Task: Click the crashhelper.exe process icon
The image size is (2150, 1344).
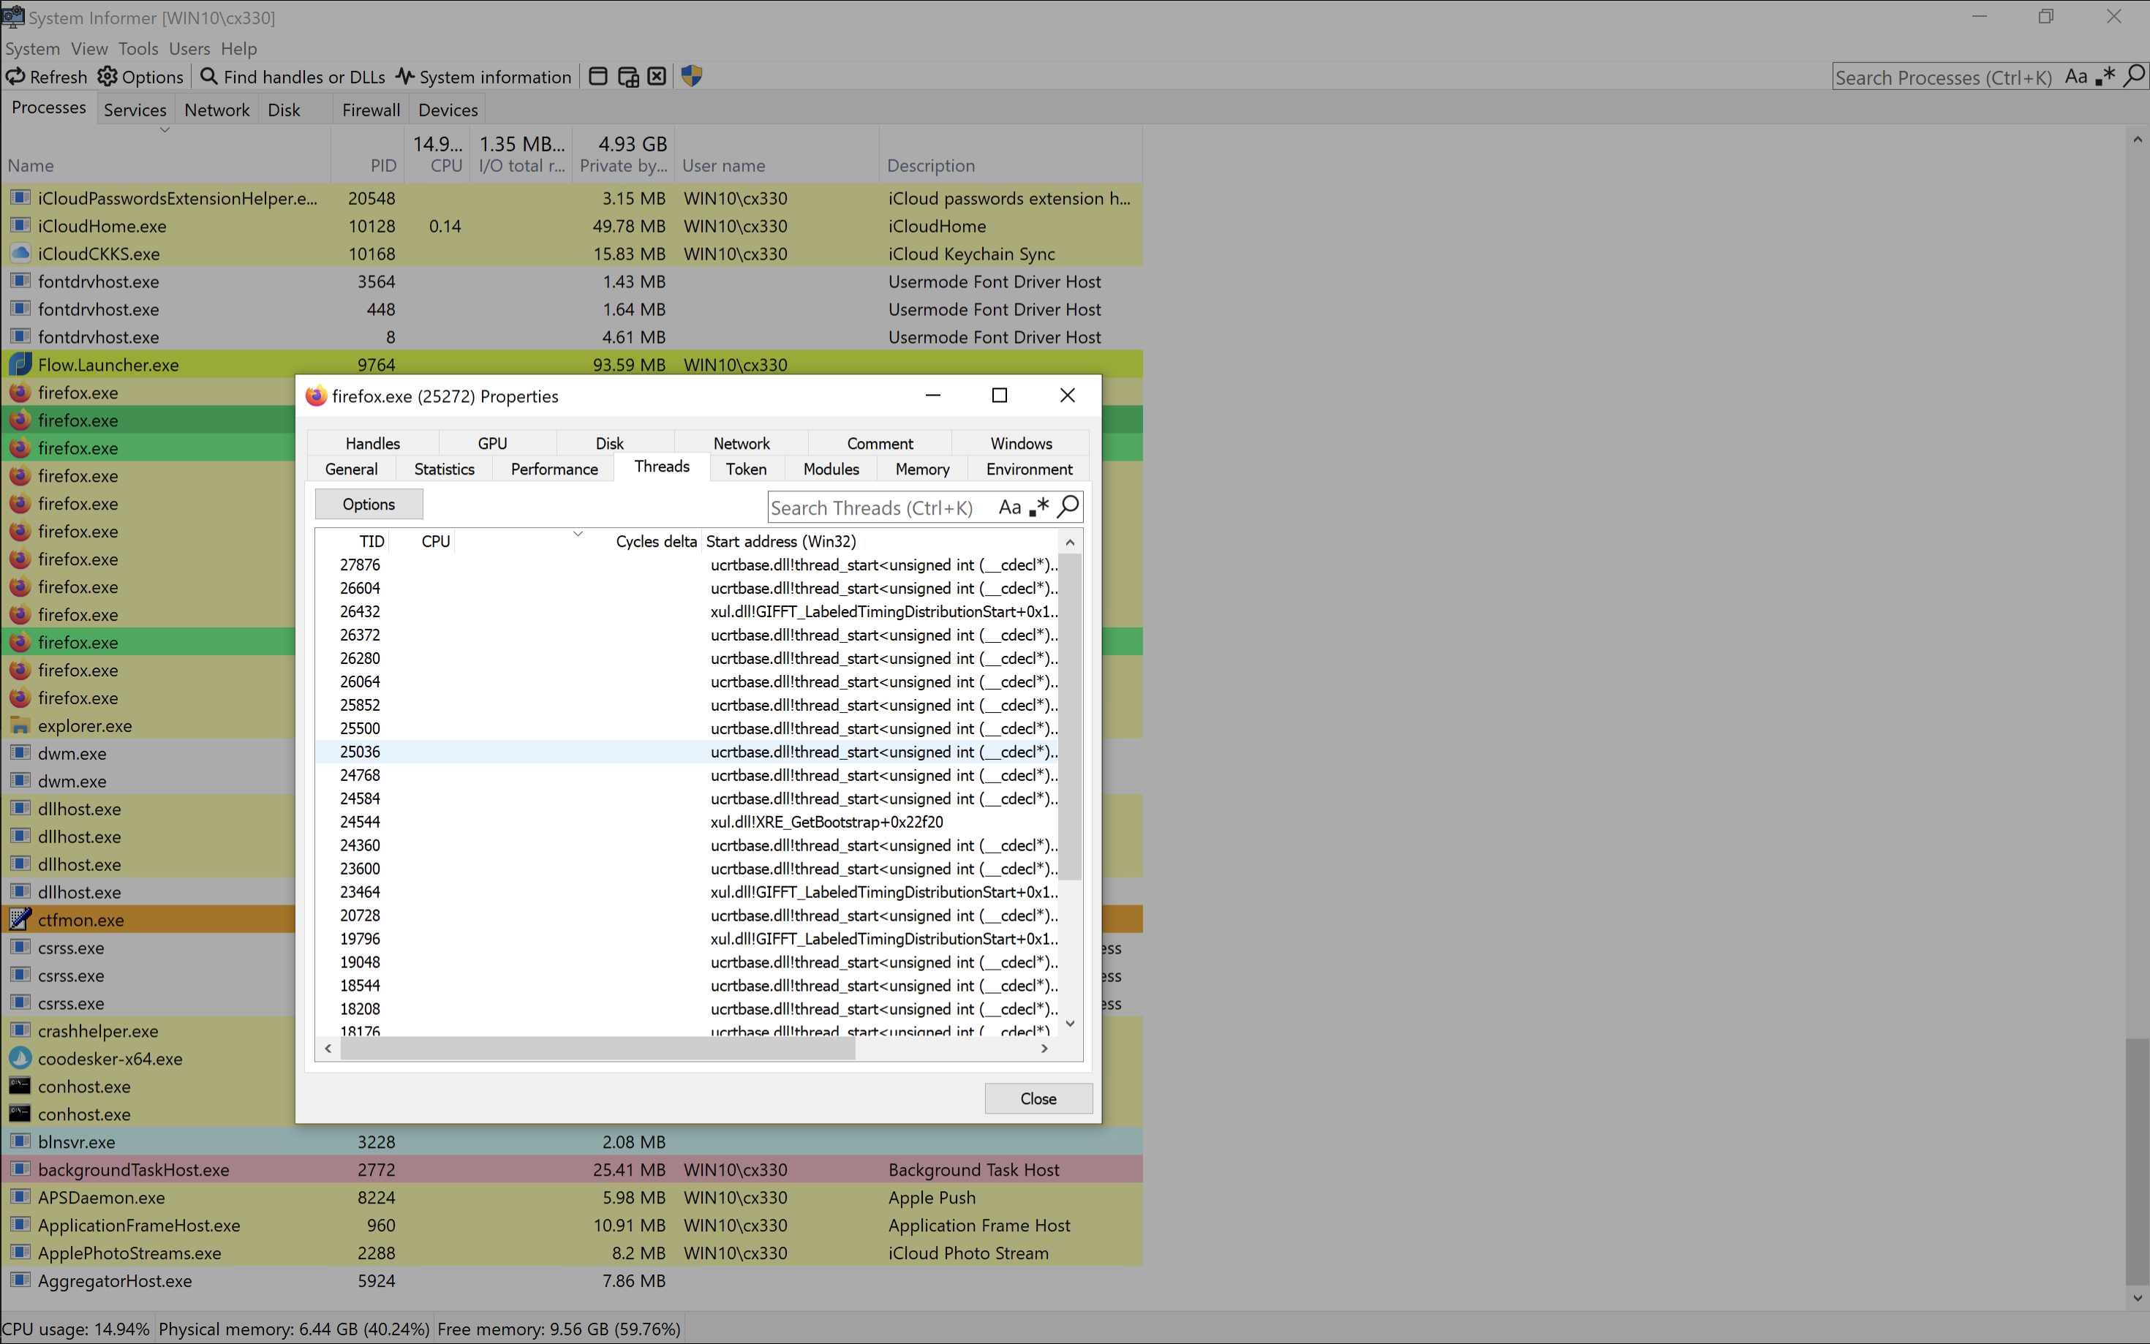Action: pyautogui.click(x=20, y=1031)
